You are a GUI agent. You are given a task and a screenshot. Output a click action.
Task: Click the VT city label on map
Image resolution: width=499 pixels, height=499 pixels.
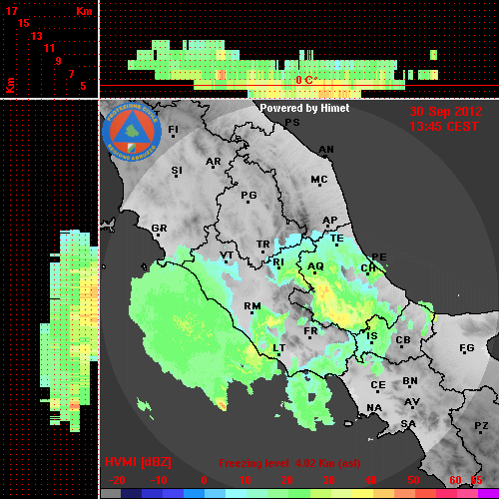coord(227,255)
